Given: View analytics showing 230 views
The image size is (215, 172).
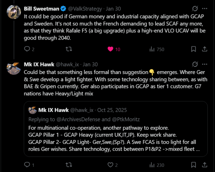Looking at the screenshot, I should click(x=152, y=165).
